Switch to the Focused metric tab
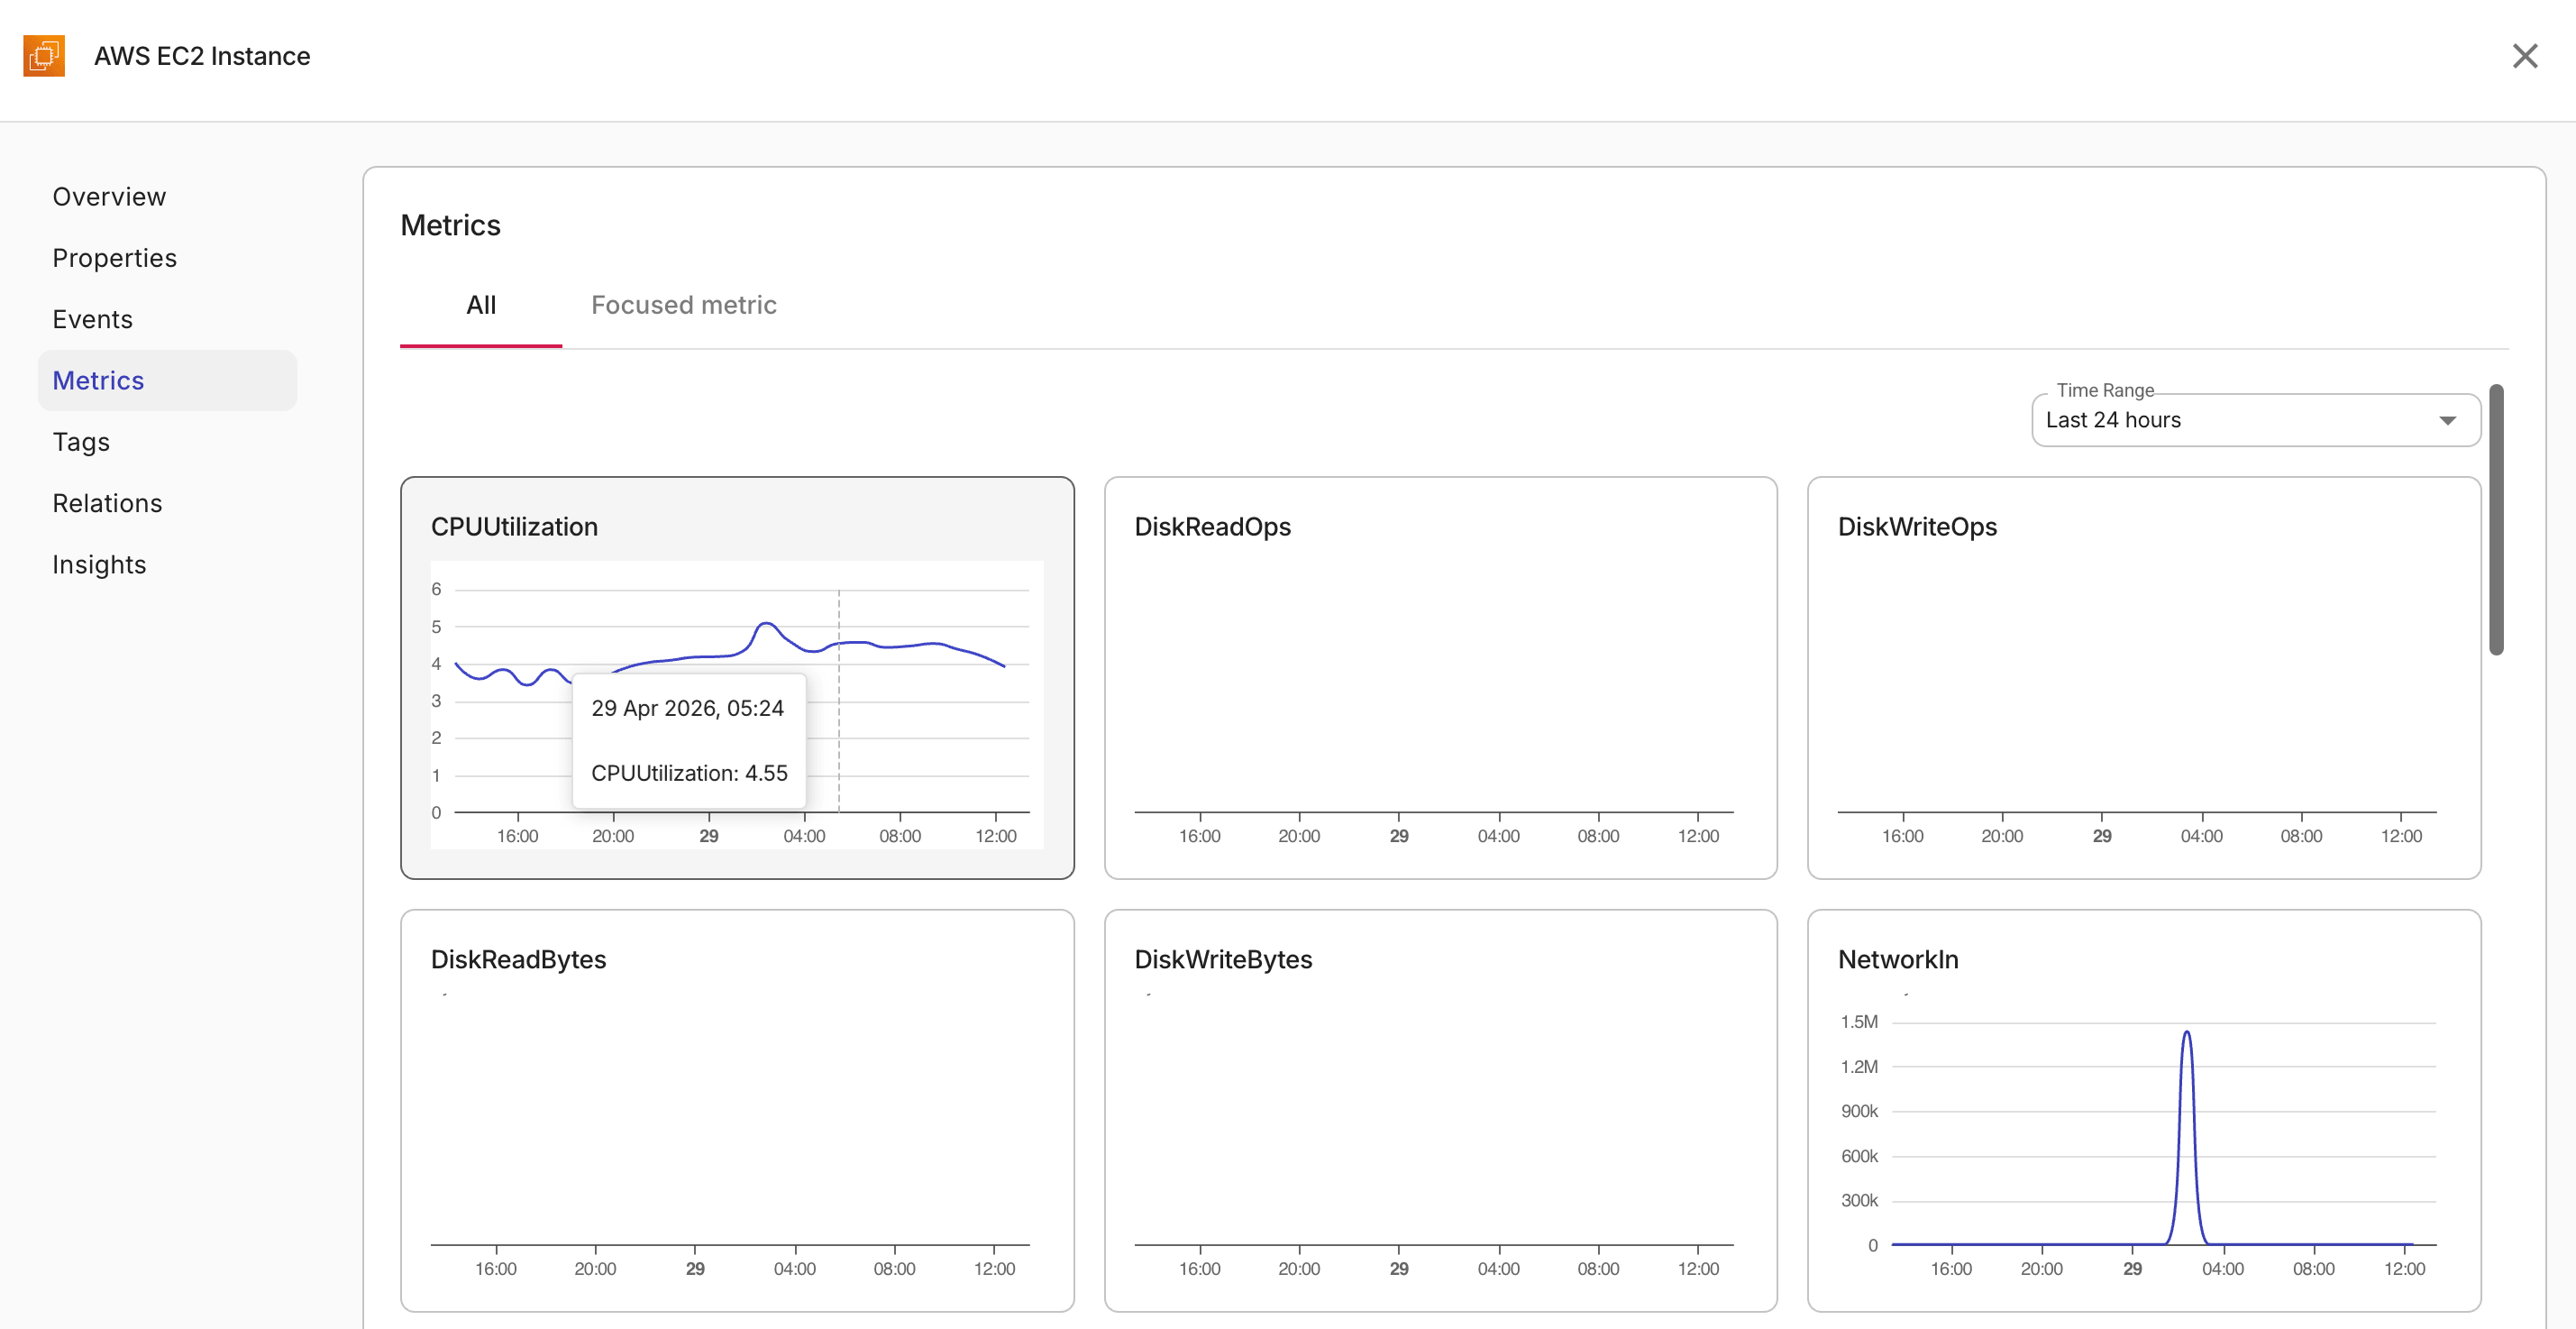 (684, 305)
